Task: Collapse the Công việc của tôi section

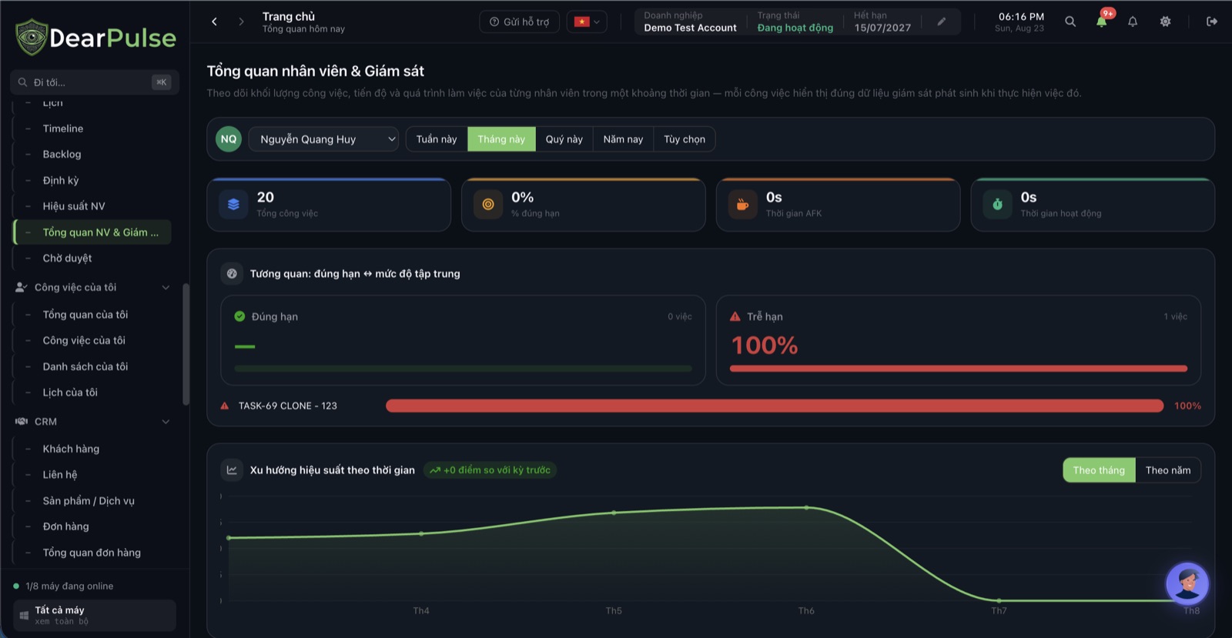Action: (166, 287)
